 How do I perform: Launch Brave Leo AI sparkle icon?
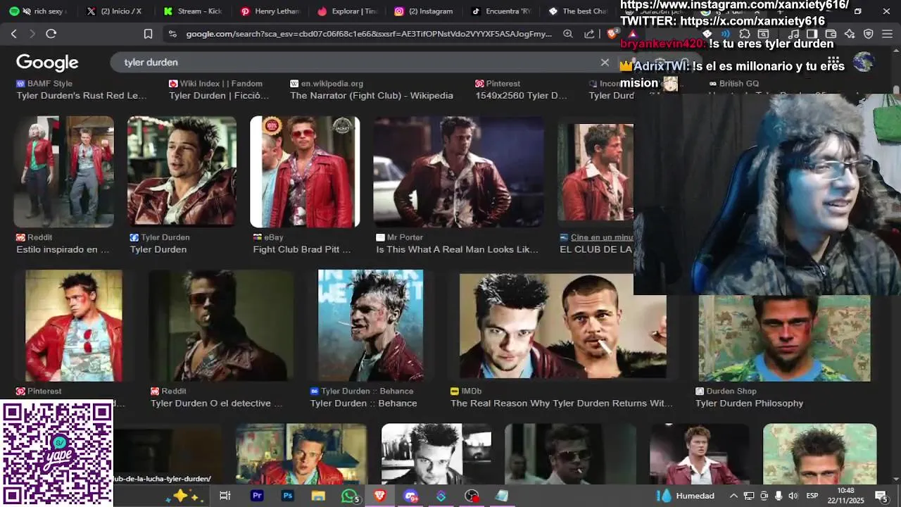[x=850, y=34]
